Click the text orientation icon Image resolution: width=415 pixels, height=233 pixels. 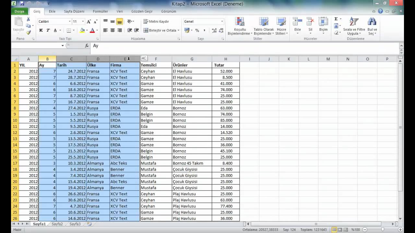coord(130,21)
